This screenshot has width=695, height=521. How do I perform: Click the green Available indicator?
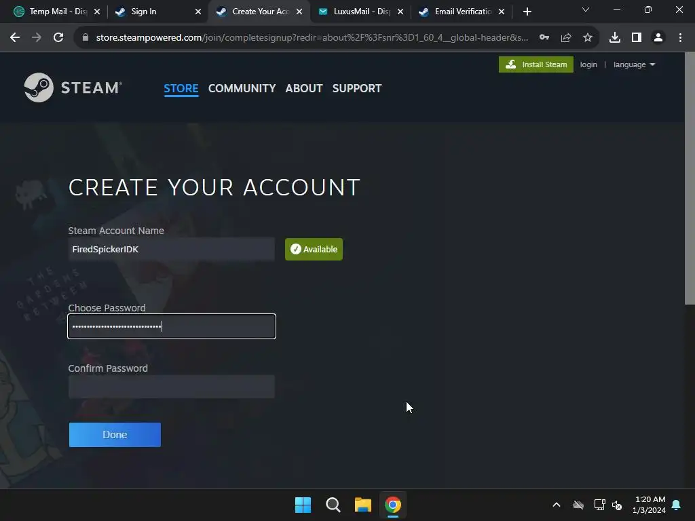coord(314,249)
